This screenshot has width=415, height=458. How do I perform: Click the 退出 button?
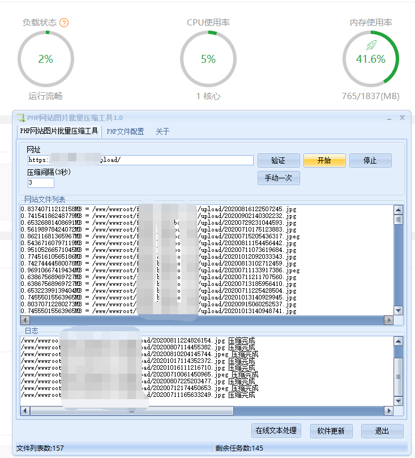pos(382,431)
